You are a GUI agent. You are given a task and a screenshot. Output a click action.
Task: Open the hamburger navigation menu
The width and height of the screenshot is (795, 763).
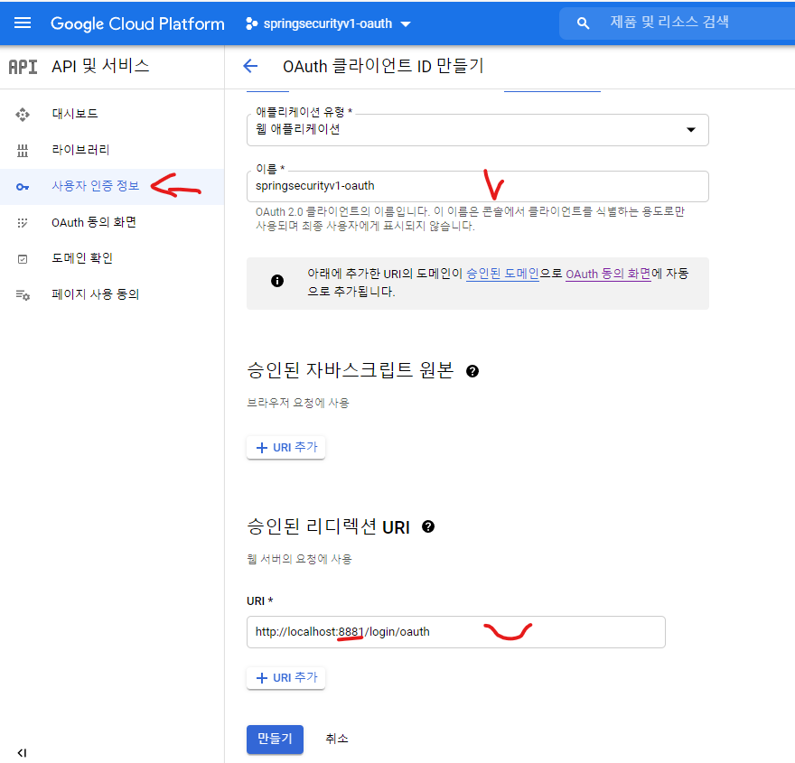(x=23, y=23)
